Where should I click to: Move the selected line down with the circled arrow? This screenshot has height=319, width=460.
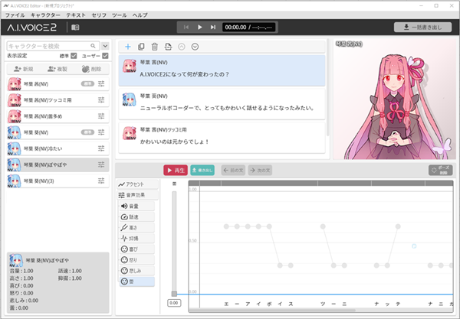tap(195, 47)
